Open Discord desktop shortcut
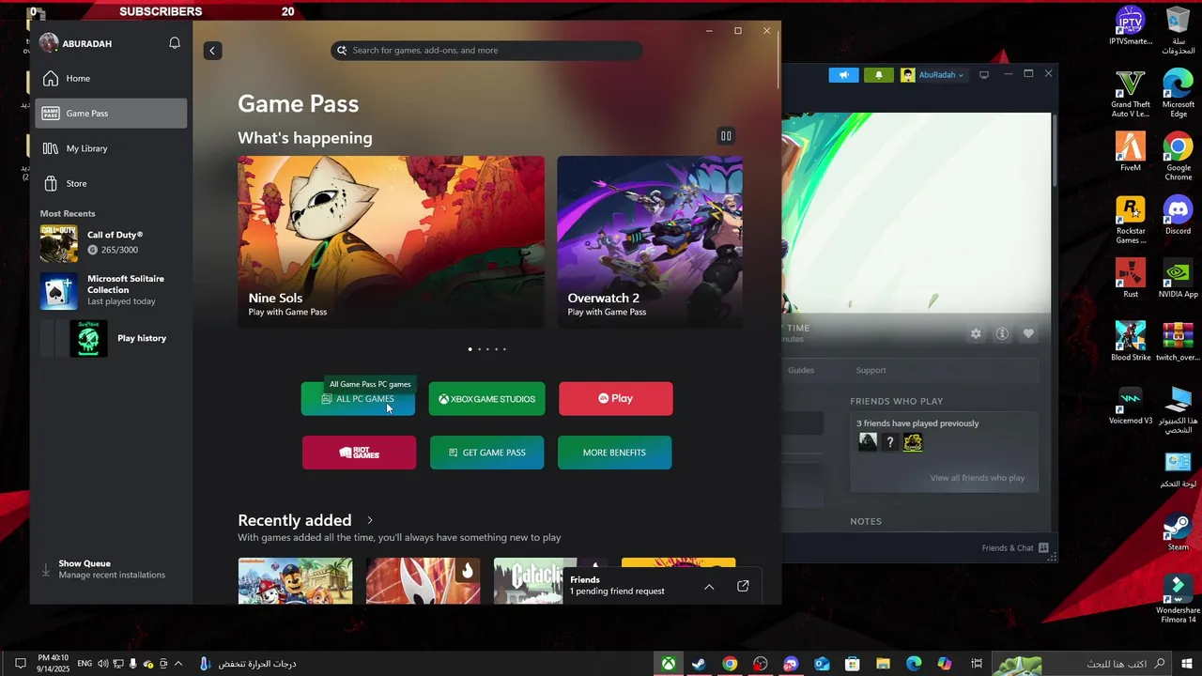Viewport: 1202px width, 676px height. pyautogui.click(x=1178, y=214)
